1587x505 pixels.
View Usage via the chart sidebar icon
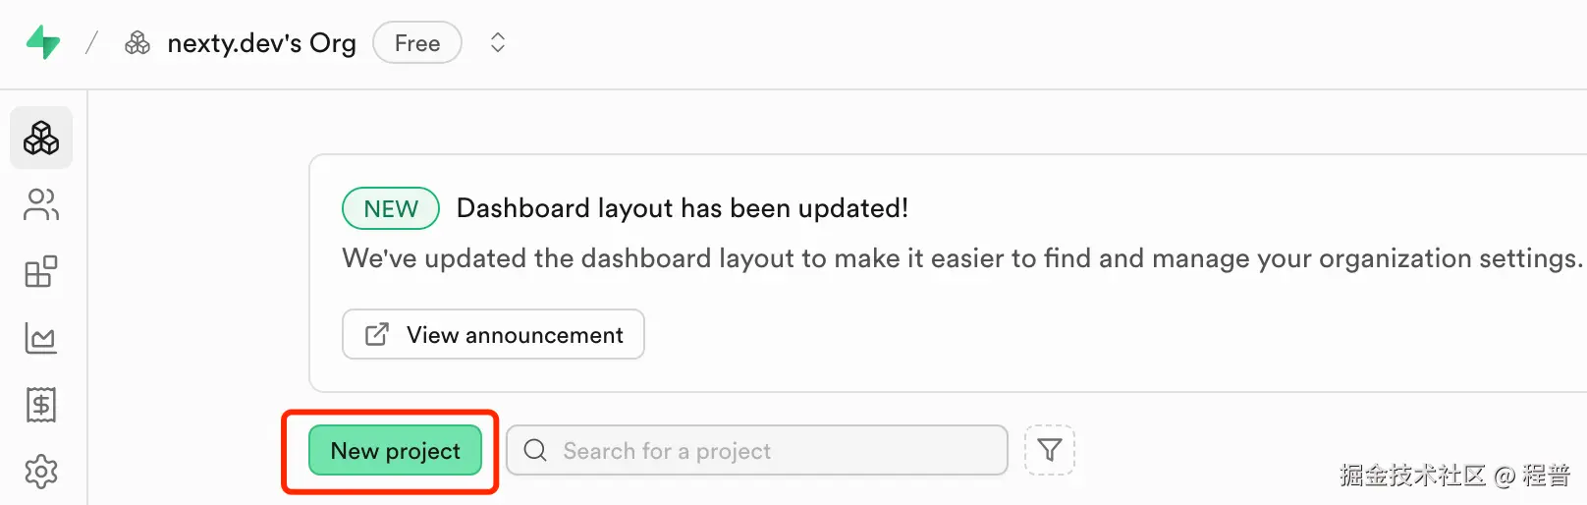(41, 339)
